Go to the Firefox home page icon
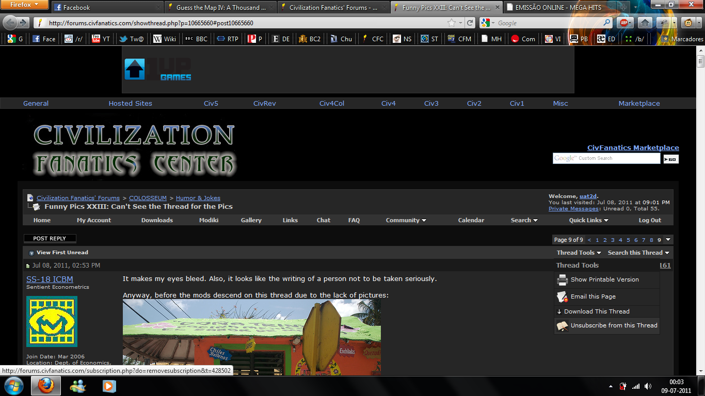 tap(645, 23)
